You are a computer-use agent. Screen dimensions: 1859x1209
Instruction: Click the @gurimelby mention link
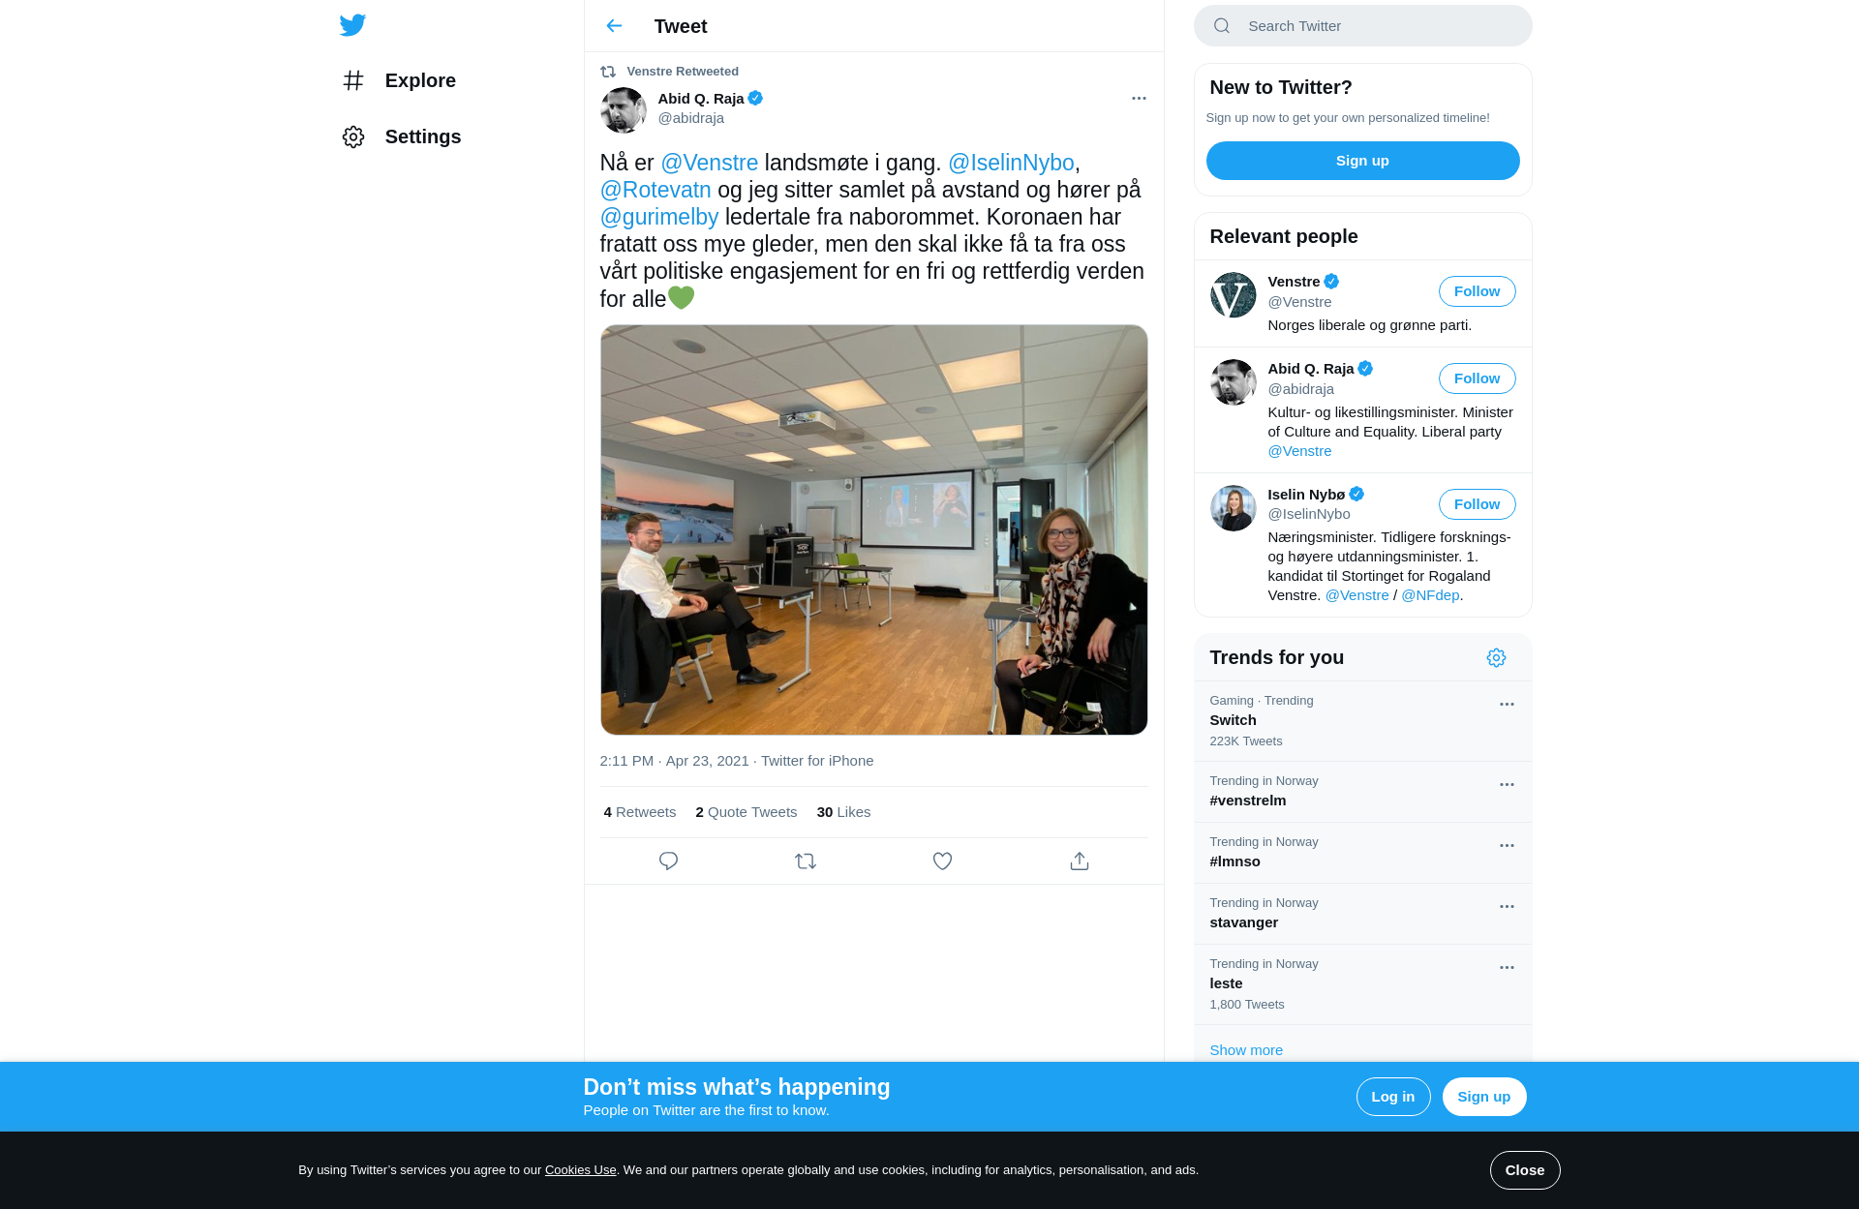[659, 217]
